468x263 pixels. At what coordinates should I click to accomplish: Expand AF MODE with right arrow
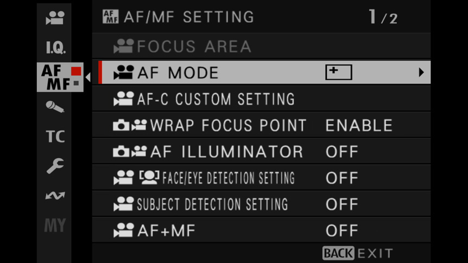(421, 72)
